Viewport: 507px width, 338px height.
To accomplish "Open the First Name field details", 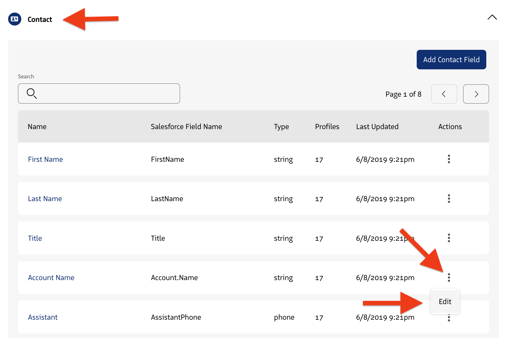I will point(45,159).
